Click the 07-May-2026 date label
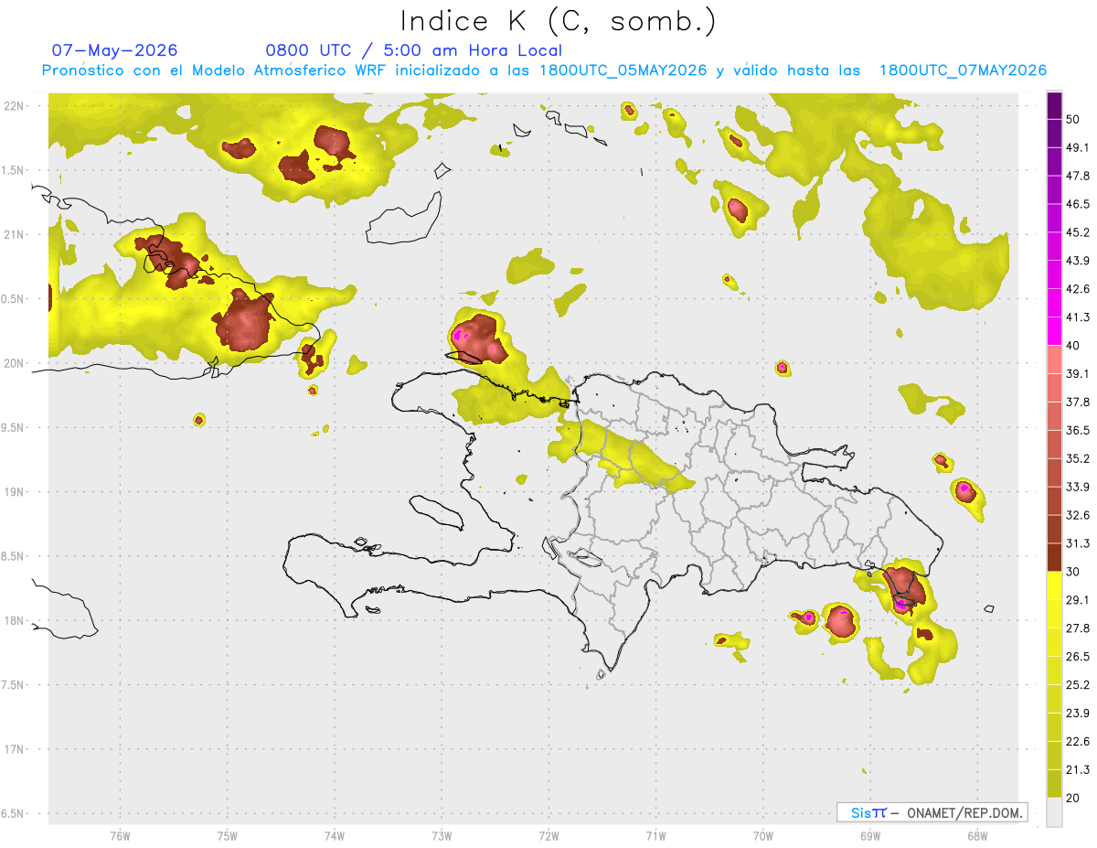The height and width of the screenshot is (848, 1097). tap(114, 50)
